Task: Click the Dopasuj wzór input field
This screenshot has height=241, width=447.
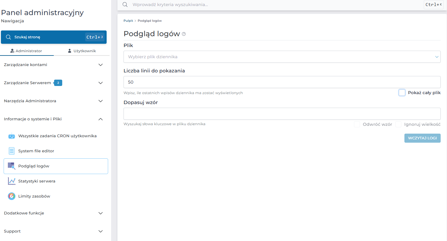Action: (282, 114)
